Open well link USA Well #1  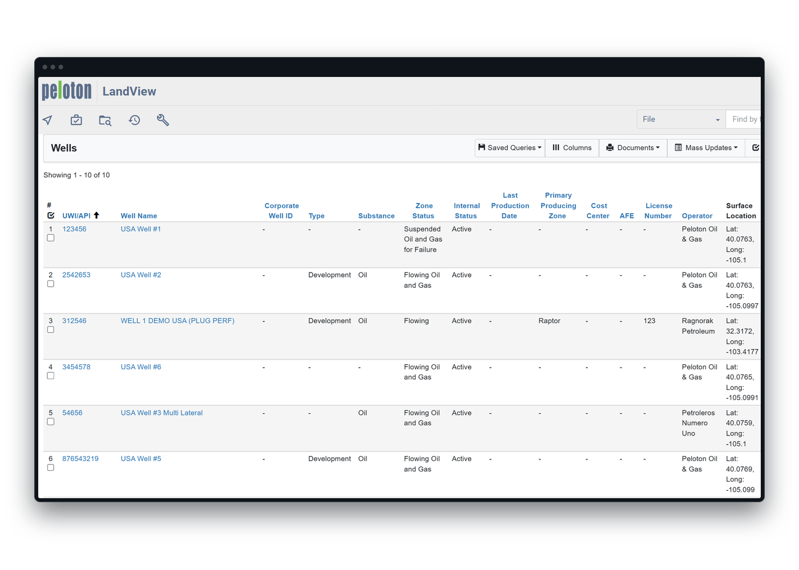click(x=140, y=229)
